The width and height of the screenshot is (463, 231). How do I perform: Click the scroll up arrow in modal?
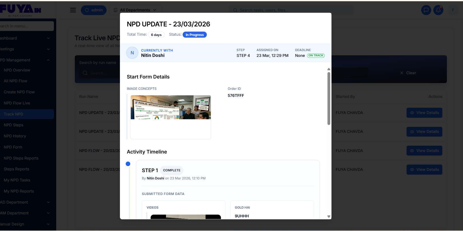(x=329, y=69)
